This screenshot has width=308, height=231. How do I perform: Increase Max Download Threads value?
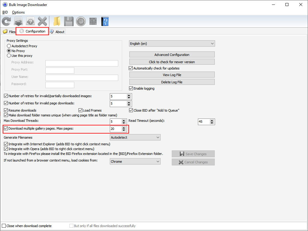tap(124, 120)
